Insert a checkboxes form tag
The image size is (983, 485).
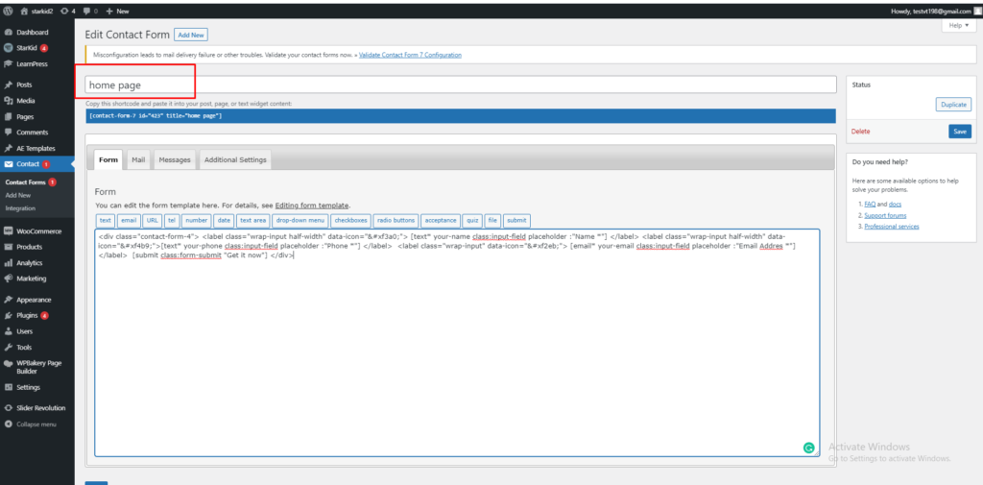[x=350, y=220]
